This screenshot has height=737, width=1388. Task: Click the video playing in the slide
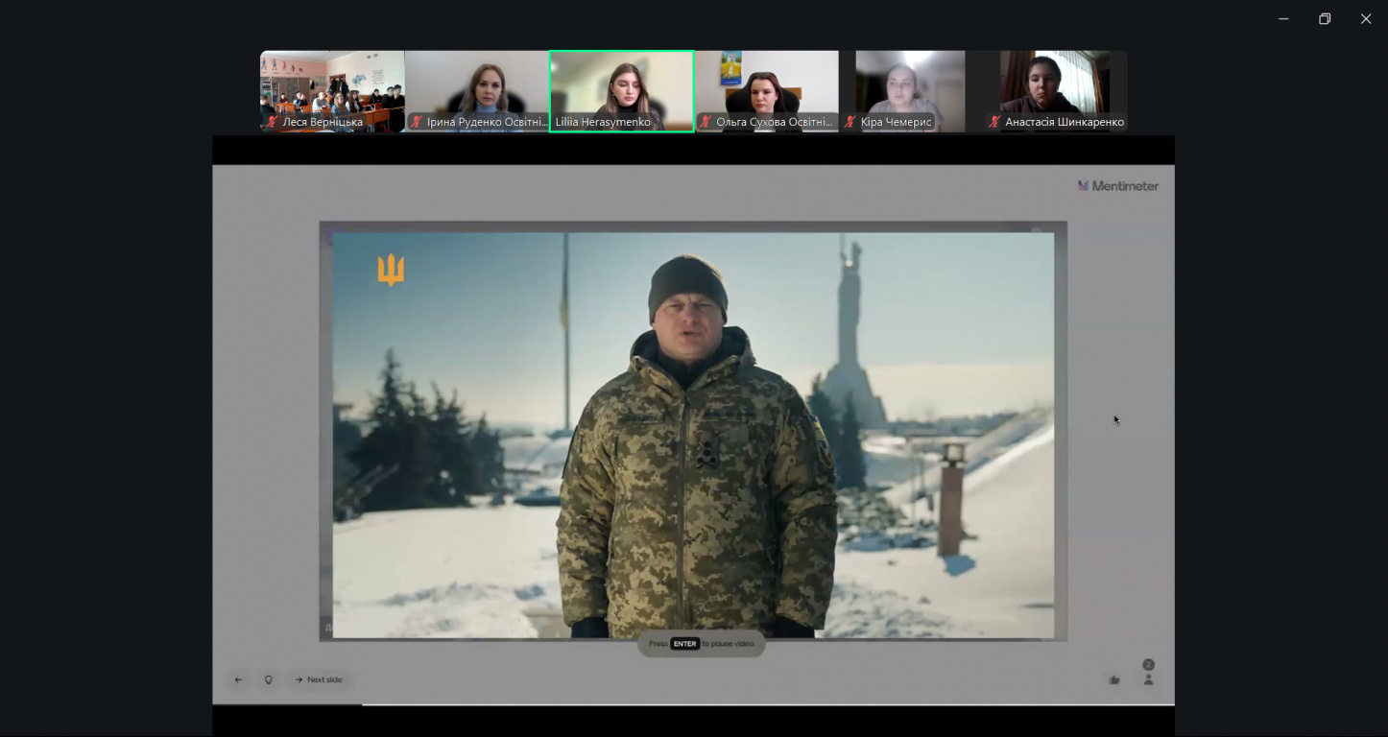tap(693, 432)
